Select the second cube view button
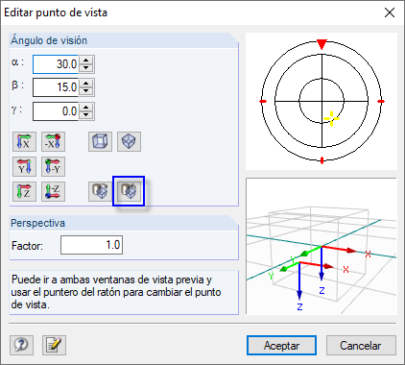This screenshot has width=405, height=365. (129, 141)
